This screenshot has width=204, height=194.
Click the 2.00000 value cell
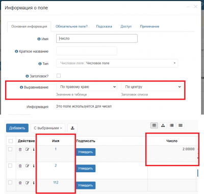pyautogui.click(x=189, y=149)
